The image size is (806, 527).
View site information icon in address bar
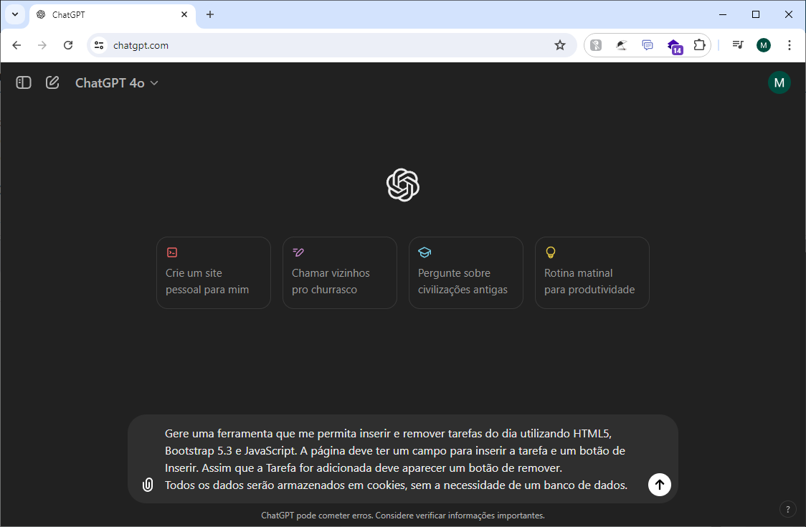click(99, 45)
